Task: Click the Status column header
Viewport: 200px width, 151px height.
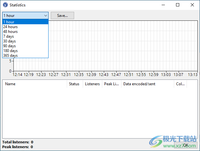Action: pos(74,84)
